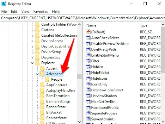Click tree pane scroll up arrow
Viewport: 165px width, 124px height.
click(x=79, y=24)
